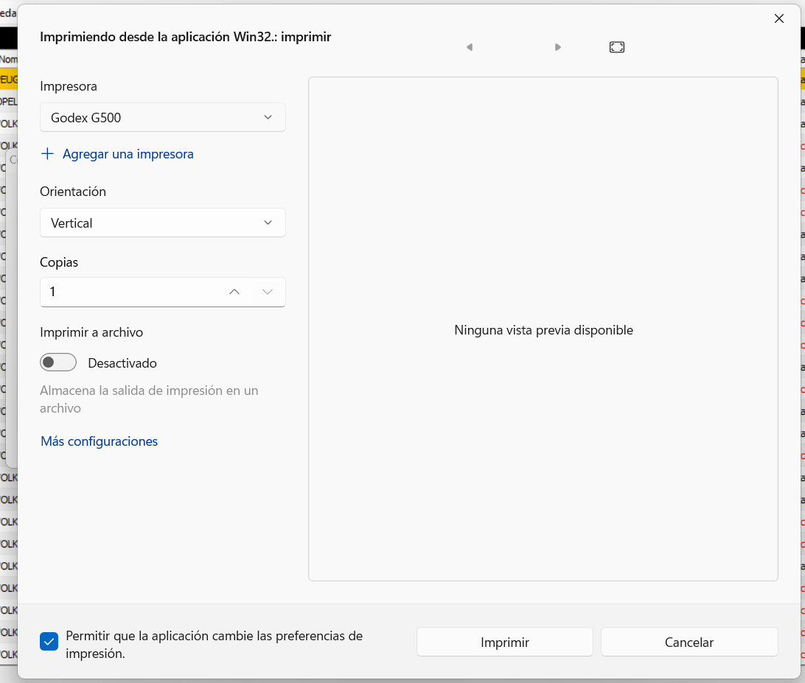Click the previous page arrow in preview
805x683 pixels.
[470, 47]
